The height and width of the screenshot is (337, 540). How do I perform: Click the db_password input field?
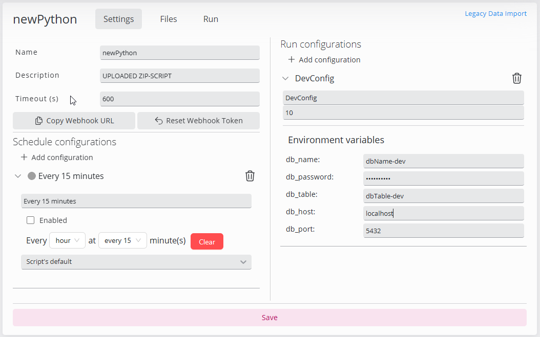(x=443, y=178)
